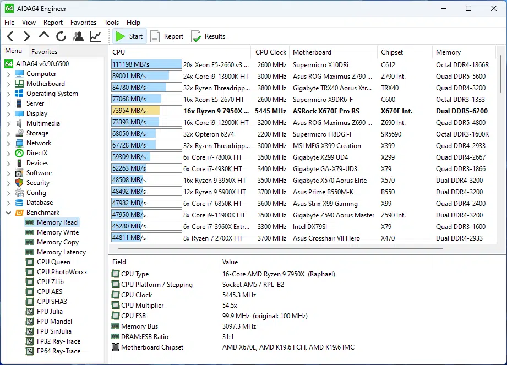The image size is (507, 365).
Task: Expand the Computer tree node
Action: click(x=9, y=74)
